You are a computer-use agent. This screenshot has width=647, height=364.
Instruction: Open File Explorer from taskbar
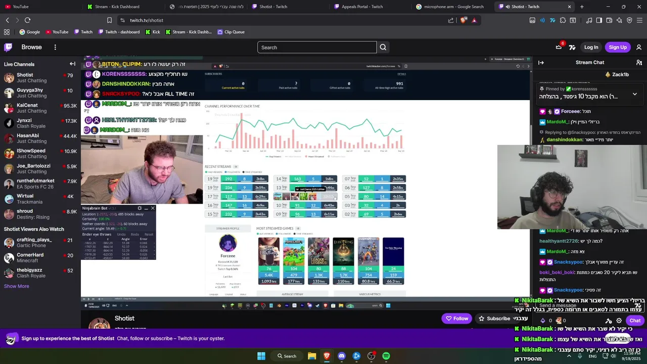pos(312,356)
